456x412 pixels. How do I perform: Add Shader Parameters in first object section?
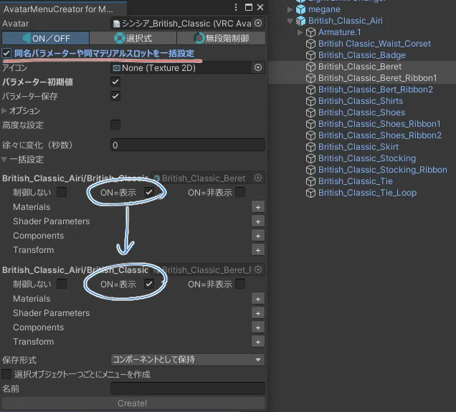tap(258, 221)
